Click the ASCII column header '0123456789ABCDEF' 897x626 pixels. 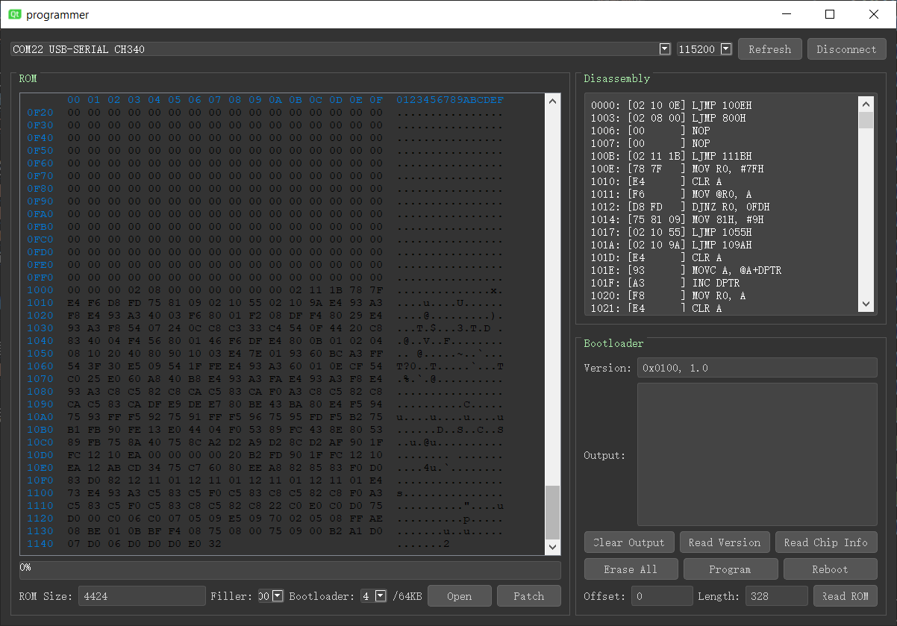(450, 99)
